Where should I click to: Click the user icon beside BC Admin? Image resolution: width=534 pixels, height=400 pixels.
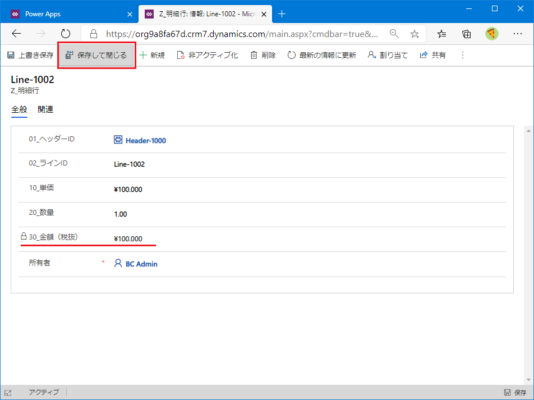pos(118,263)
